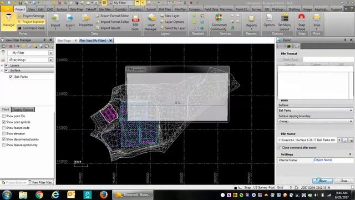355x200 pixels.
Task: Select the Display Options tab
Action: pos(23,110)
